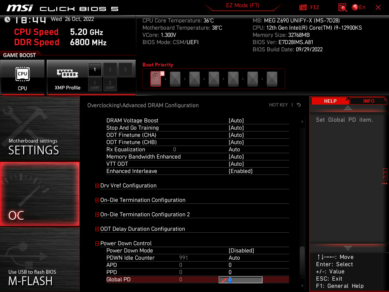Click the Boot Priority heading
Screen dimensions: 389x292
coord(158,65)
